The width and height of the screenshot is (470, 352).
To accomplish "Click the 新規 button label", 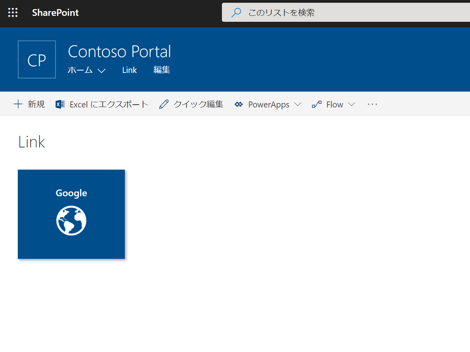I will 36,104.
